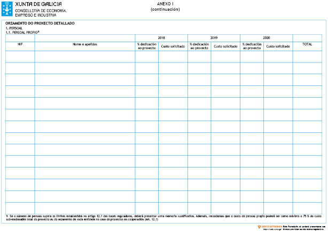Viewport: 328px width, 231px height.
Task: Click 'Custo solicitado' header under 2019
Action: pyautogui.click(x=225, y=46)
